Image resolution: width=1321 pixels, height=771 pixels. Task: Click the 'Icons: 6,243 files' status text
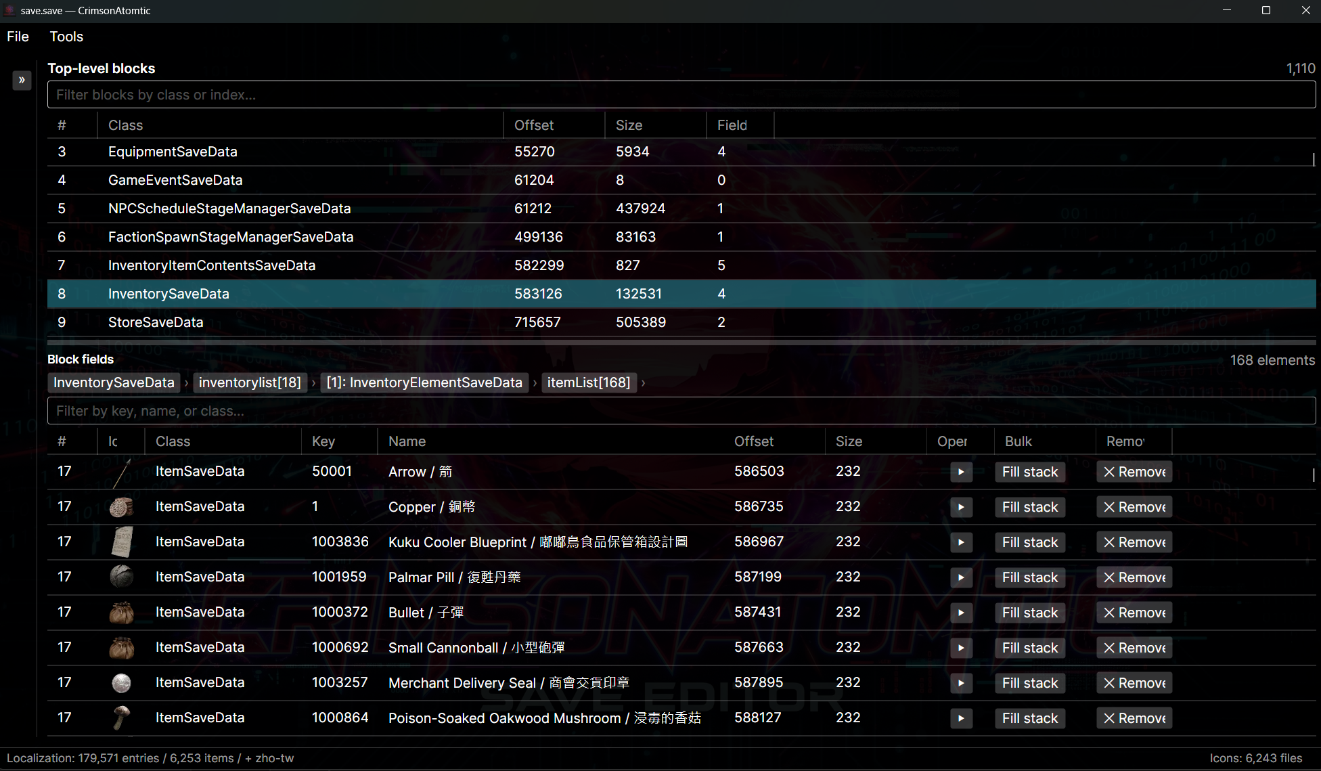[1256, 758]
